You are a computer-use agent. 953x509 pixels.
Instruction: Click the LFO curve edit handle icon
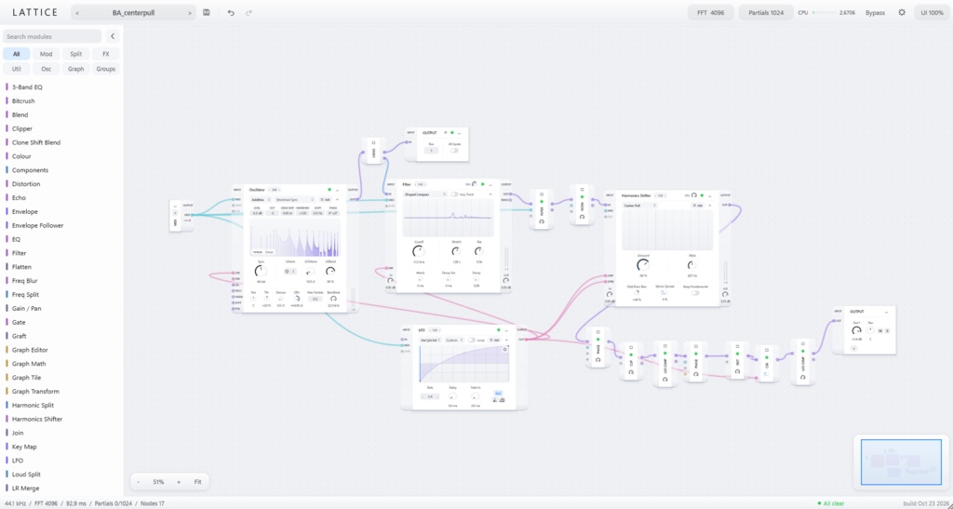click(504, 349)
